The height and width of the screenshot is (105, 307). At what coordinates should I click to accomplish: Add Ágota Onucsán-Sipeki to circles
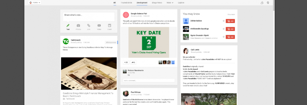(230, 37)
